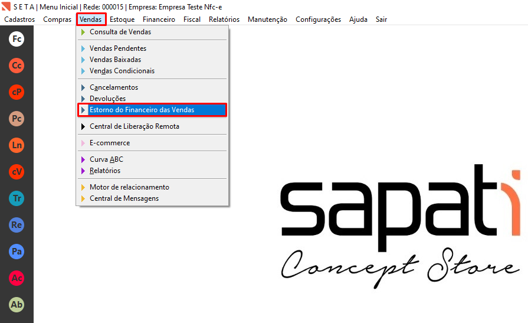The width and height of the screenshot is (528, 323).
Task: Click the SETA logo in title bar
Action: [6, 6]
